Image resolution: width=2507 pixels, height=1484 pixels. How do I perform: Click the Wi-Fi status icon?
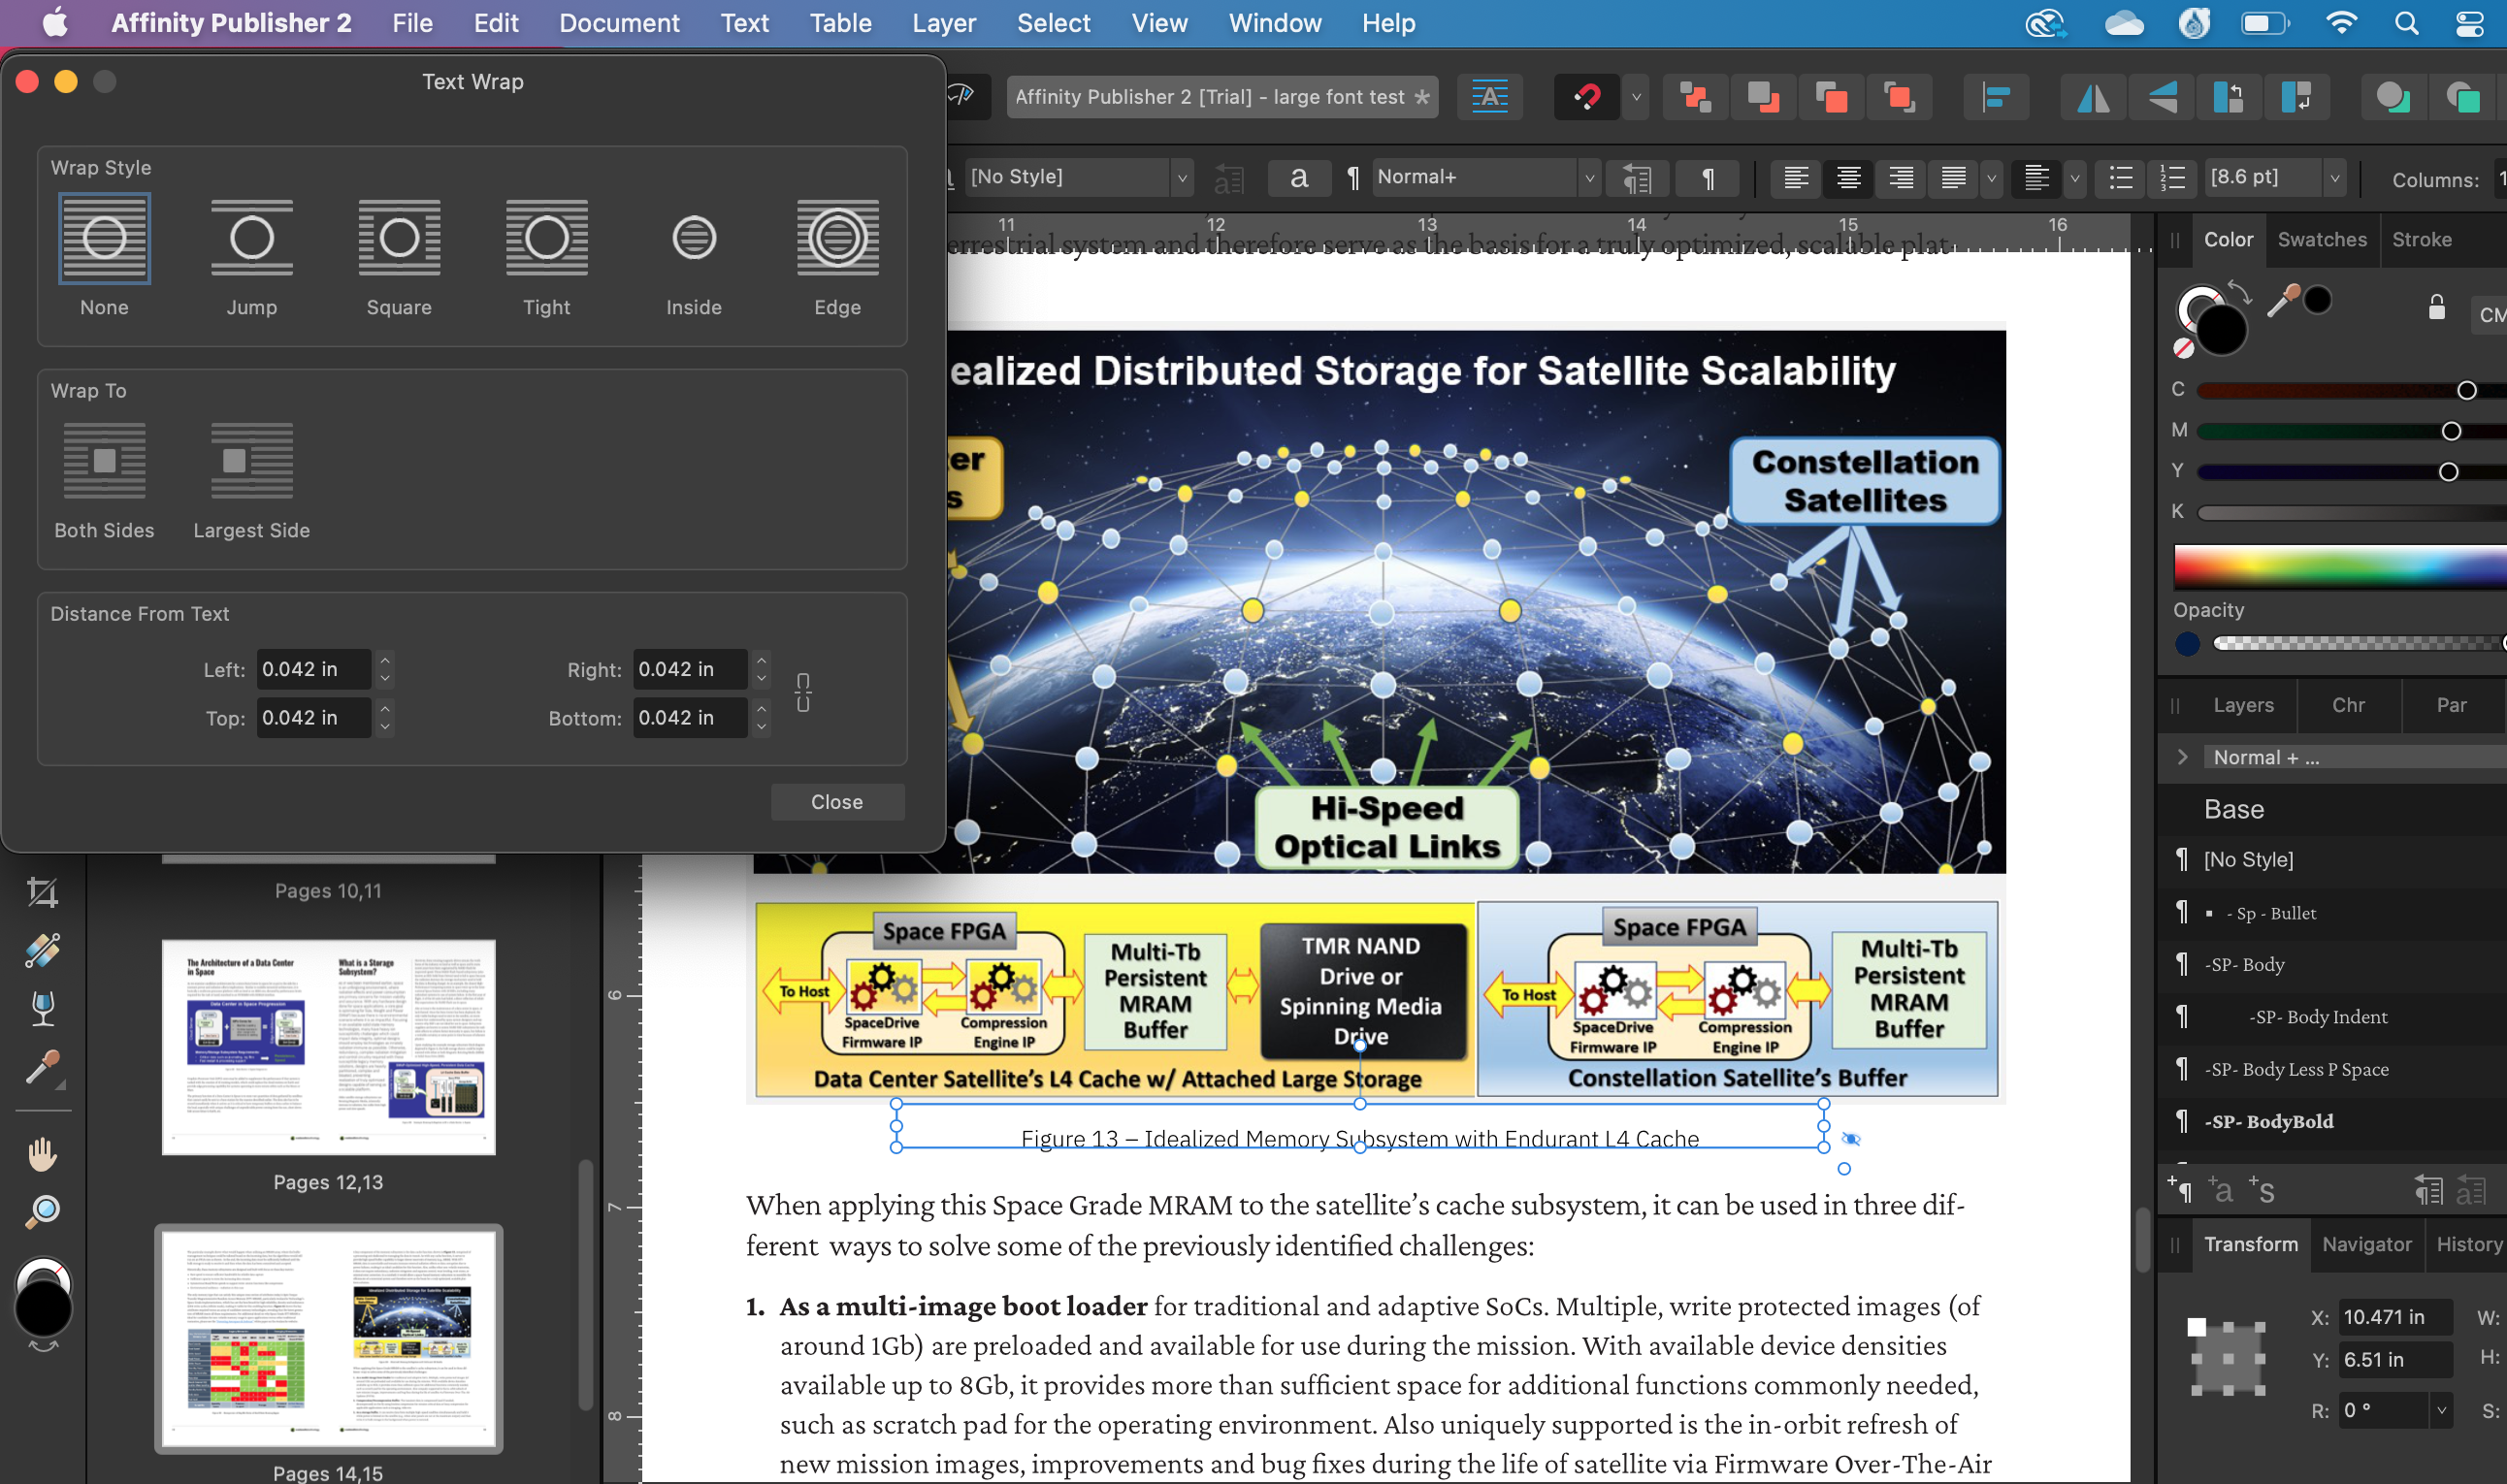coord(2340,23)
